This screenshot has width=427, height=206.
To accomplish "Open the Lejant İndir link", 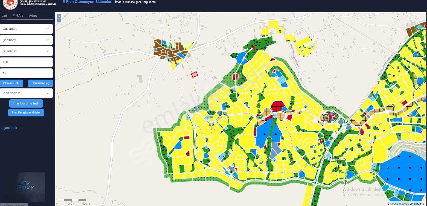I will [x=9, y=128].
